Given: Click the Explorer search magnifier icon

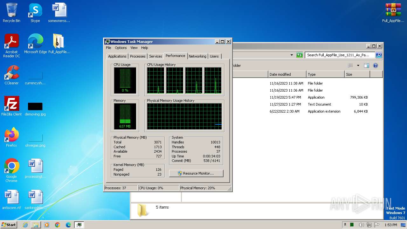Looking at the screenshot, I should [x=378, y=55].
